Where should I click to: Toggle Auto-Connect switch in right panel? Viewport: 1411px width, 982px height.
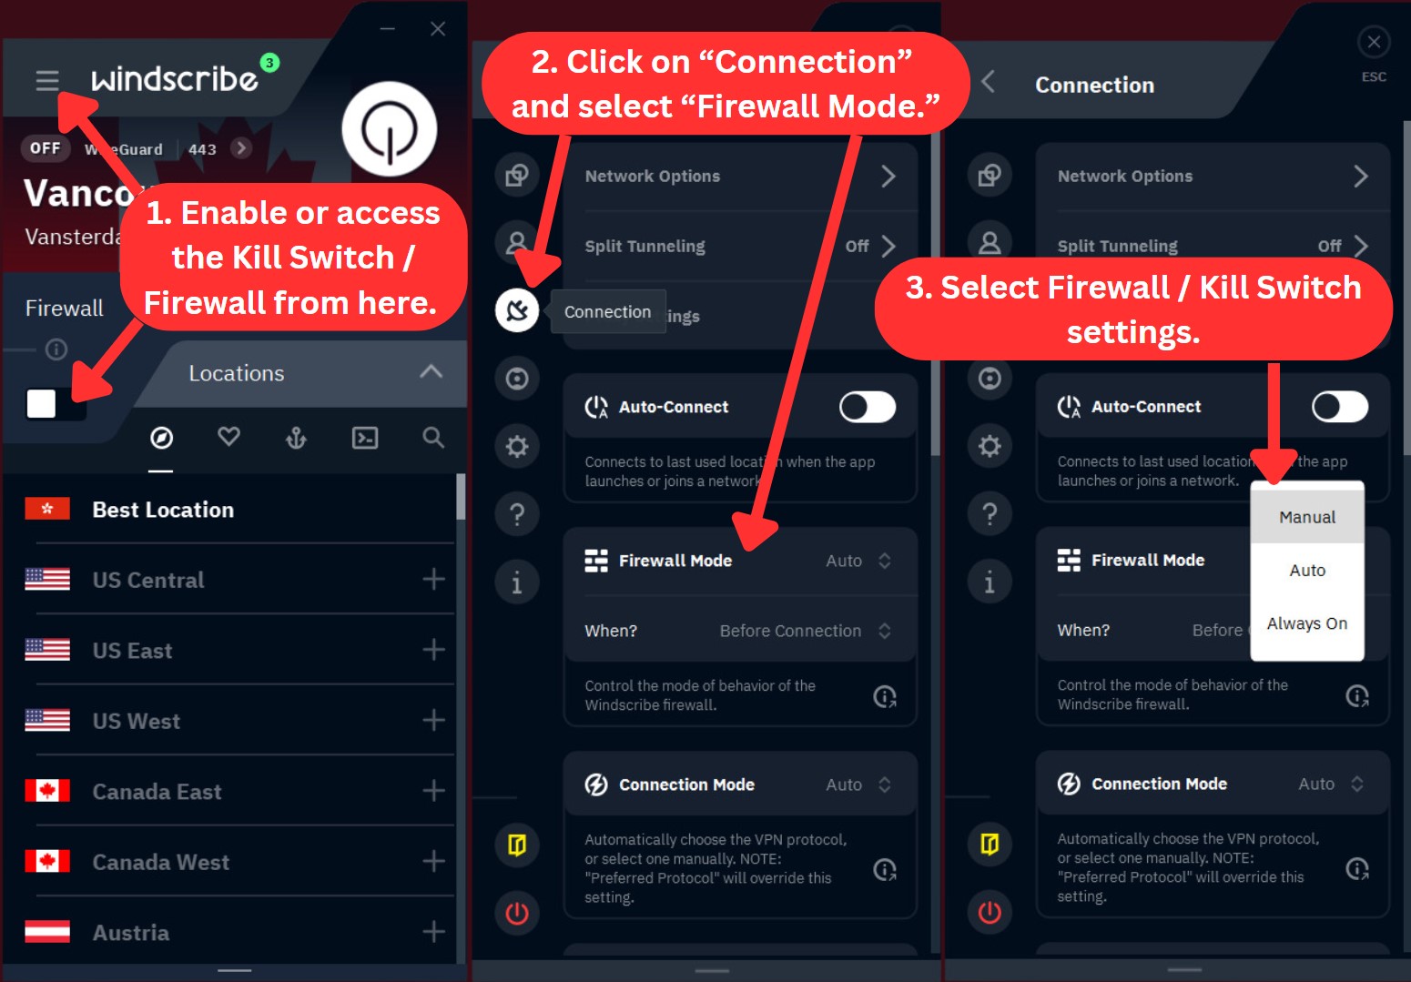tap(1340, 407)
